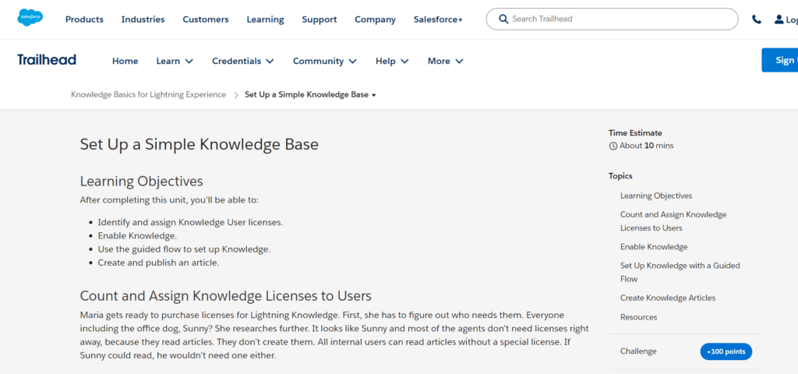Select the Industries menu item

[x=143, y=19]
